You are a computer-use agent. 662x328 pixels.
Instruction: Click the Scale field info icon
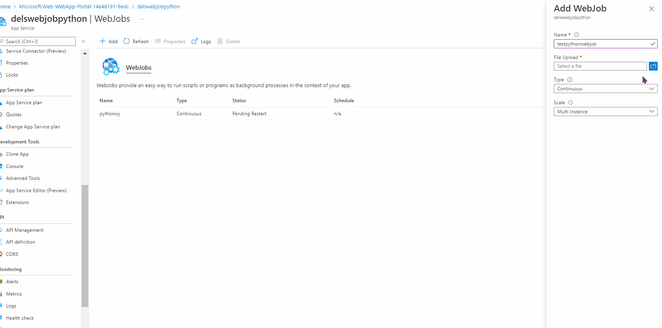[570, 102]
